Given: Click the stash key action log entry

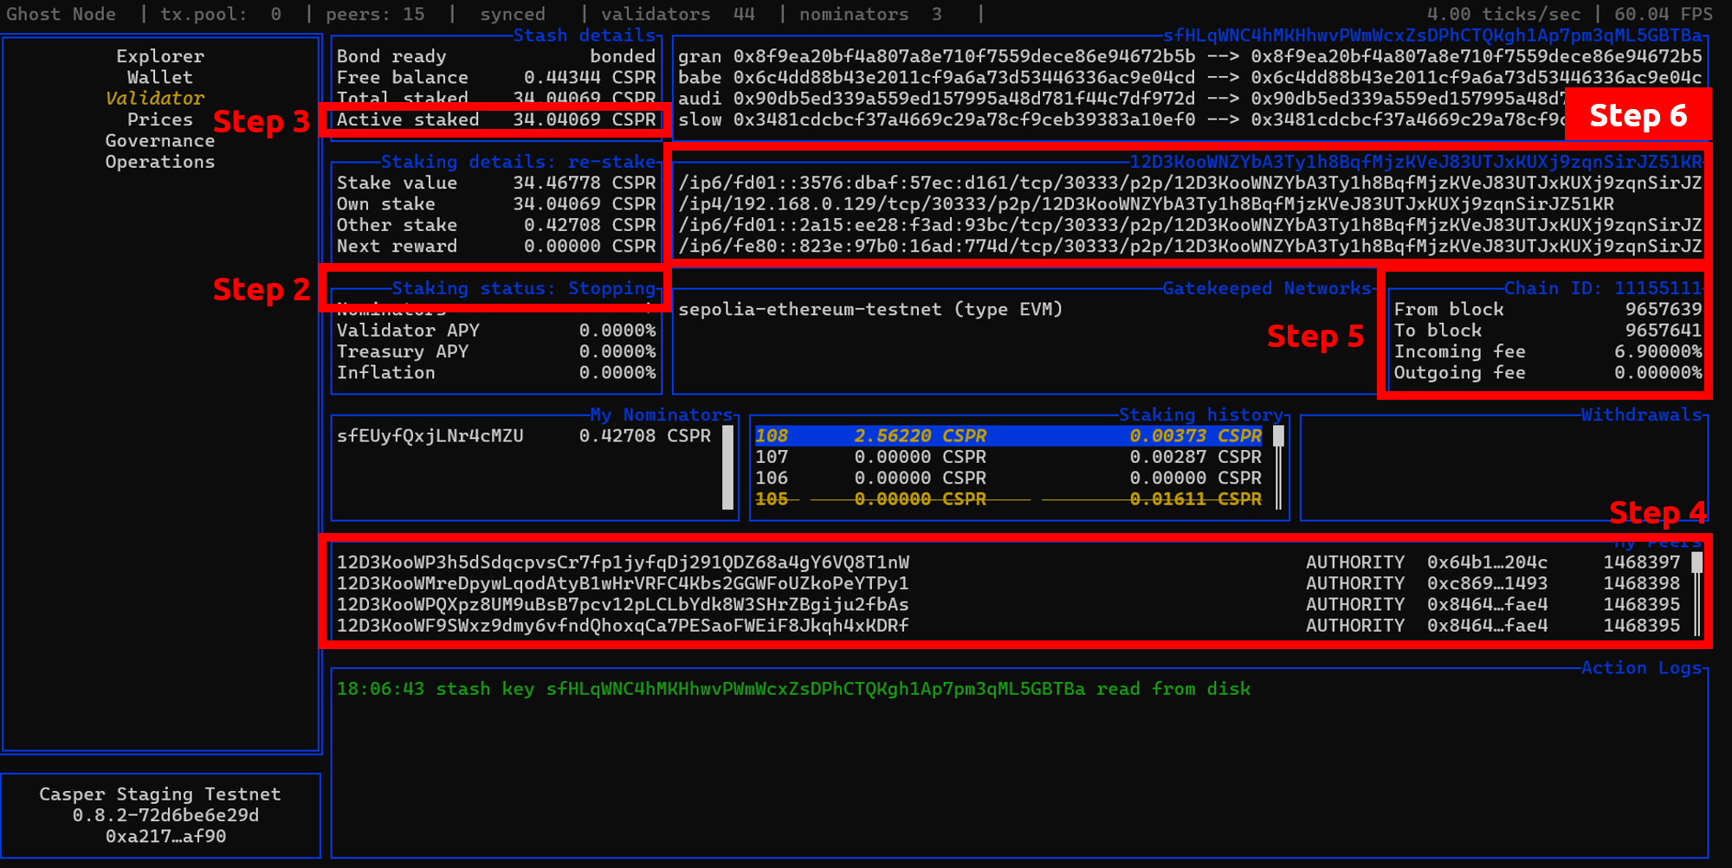Looking at the screenshot, I should (x=793, y=689).
